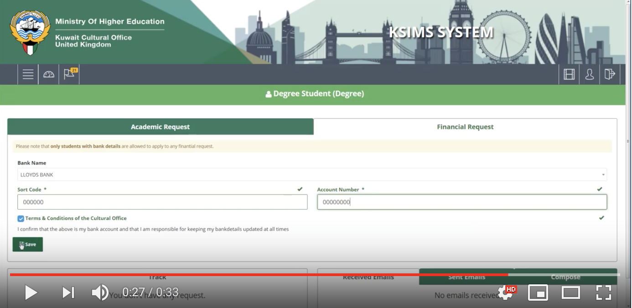Switch to Academic Request tab

(x=160, y=127)
